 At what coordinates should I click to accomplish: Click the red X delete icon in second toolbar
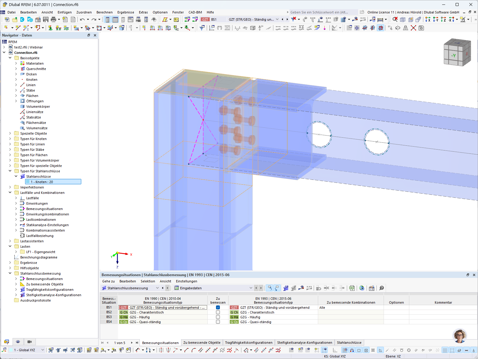(x=413, y=28)
